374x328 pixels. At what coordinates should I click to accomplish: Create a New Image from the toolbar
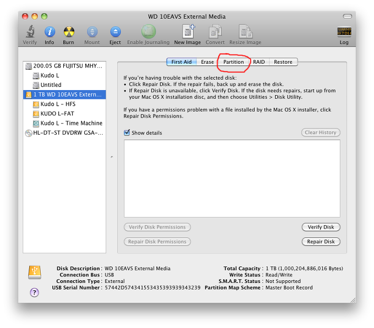(188, 31)
